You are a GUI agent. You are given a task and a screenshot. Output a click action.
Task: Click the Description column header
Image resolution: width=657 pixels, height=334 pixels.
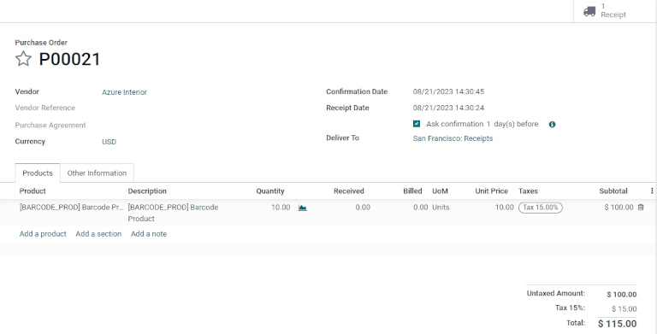147,191
